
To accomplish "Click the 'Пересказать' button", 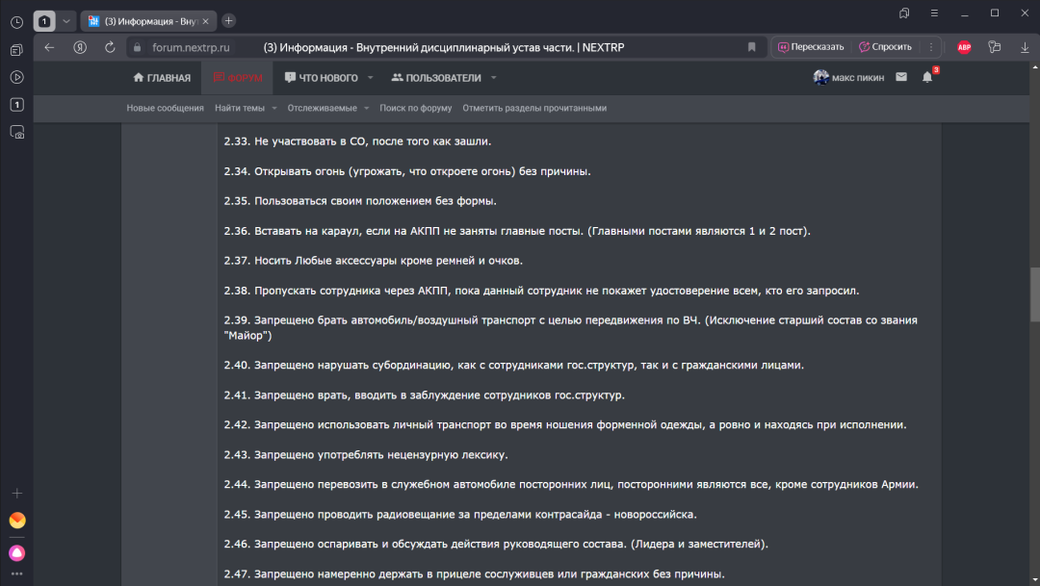I will (x=811, y=47).
